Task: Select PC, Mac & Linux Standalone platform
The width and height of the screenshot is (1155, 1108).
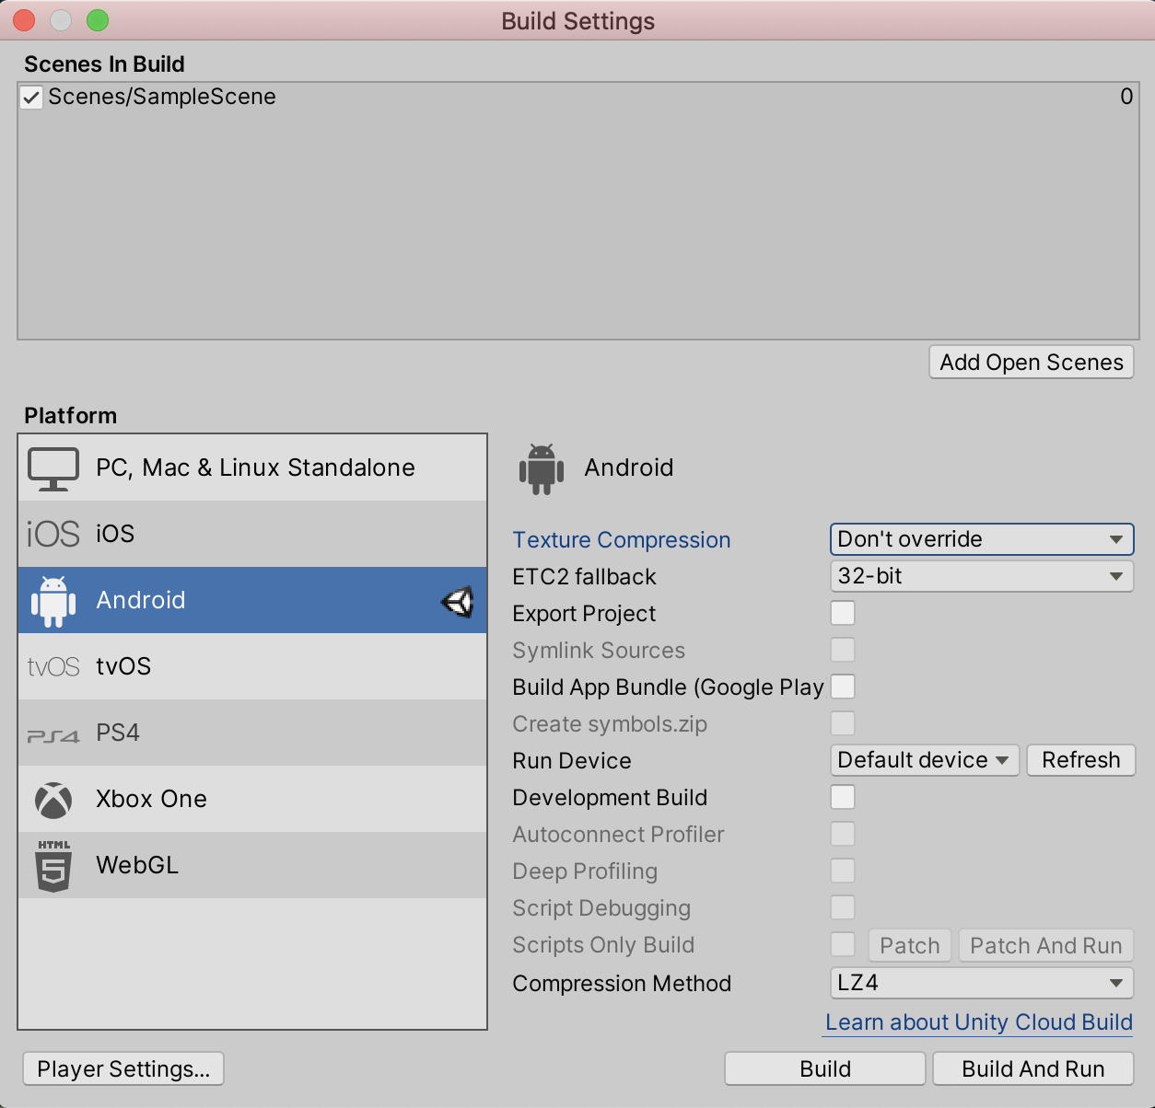Action: click(x=252, y=467)
